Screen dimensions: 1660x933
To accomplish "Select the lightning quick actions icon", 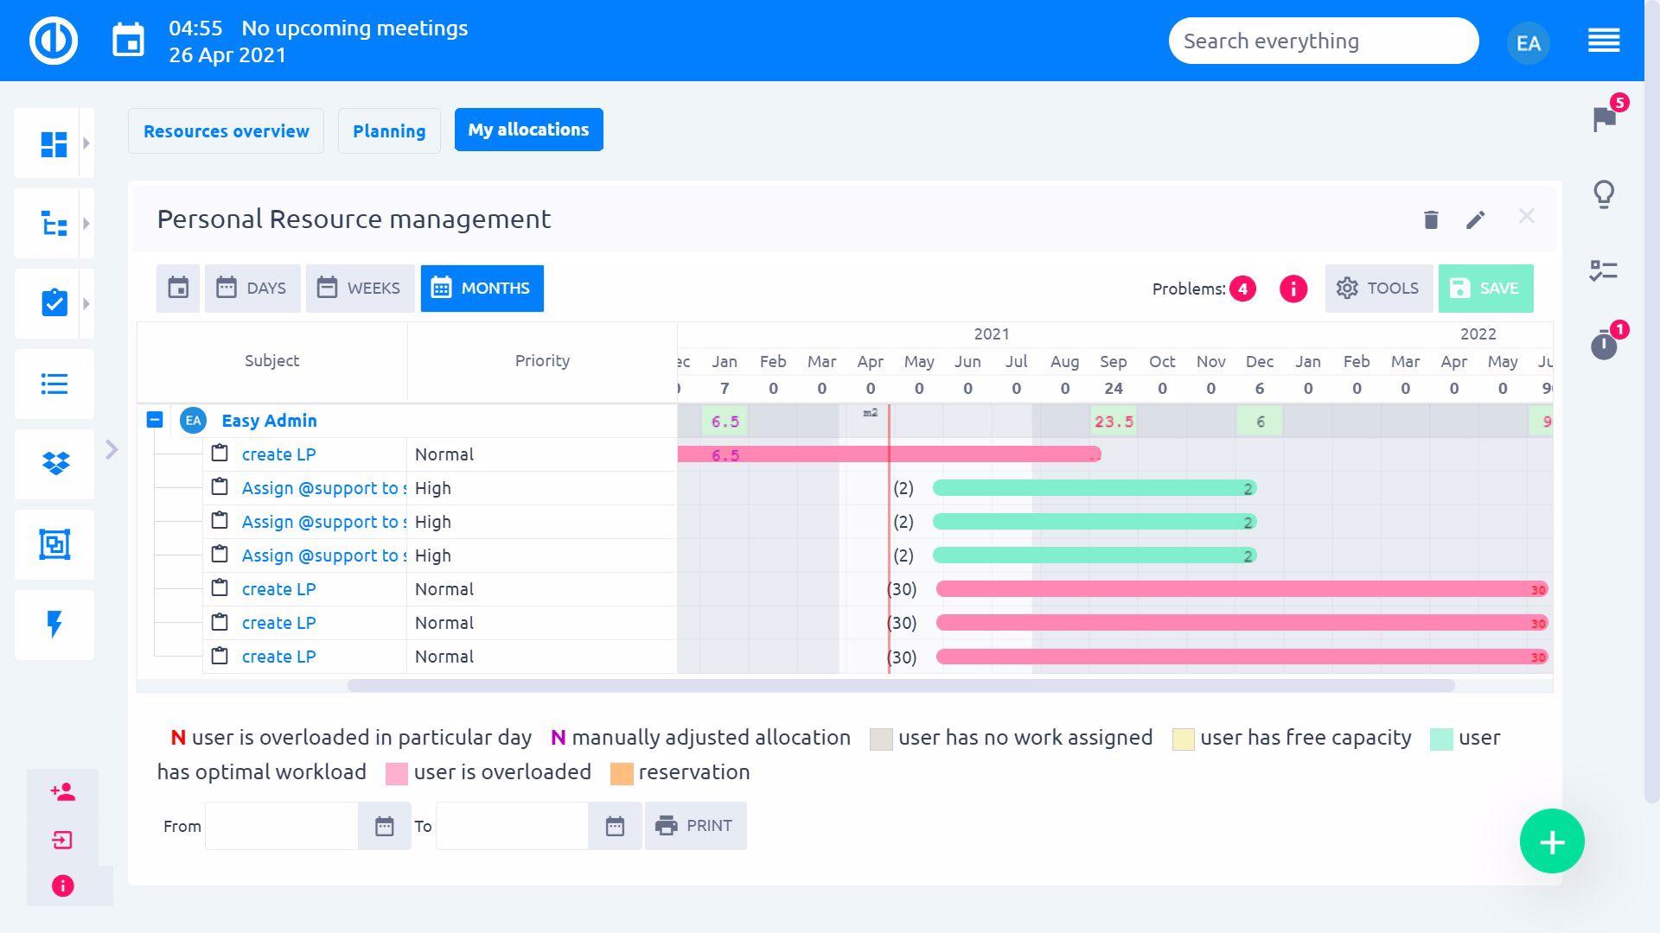I will (54, 624).
